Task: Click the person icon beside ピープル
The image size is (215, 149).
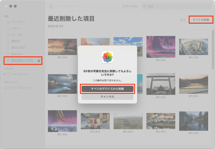Action: (8, 35)
